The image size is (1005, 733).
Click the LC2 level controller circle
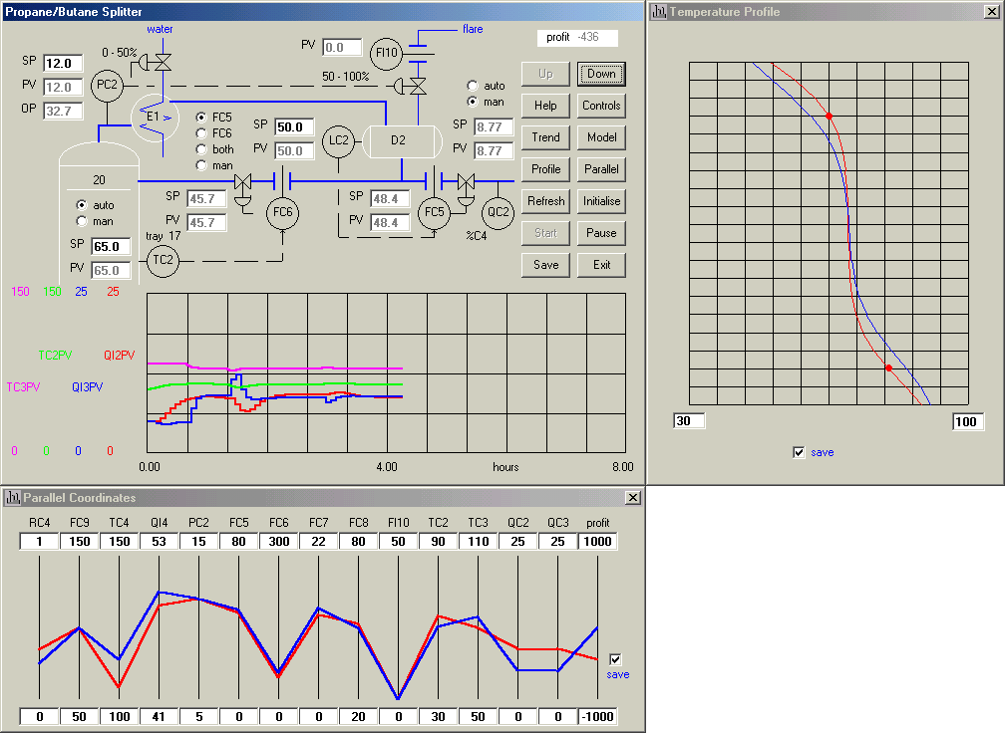point(340,140)
